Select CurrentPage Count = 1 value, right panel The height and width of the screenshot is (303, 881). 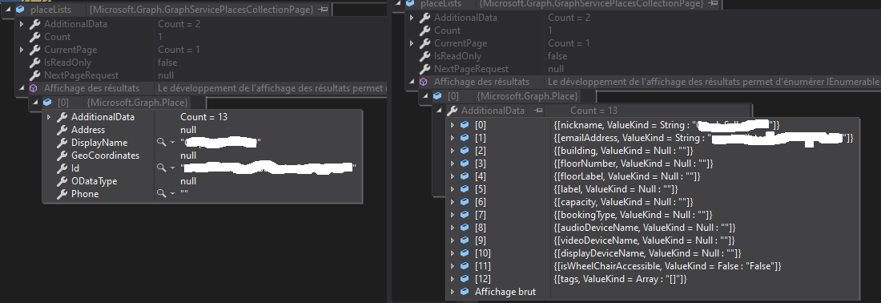click(569, 43)
